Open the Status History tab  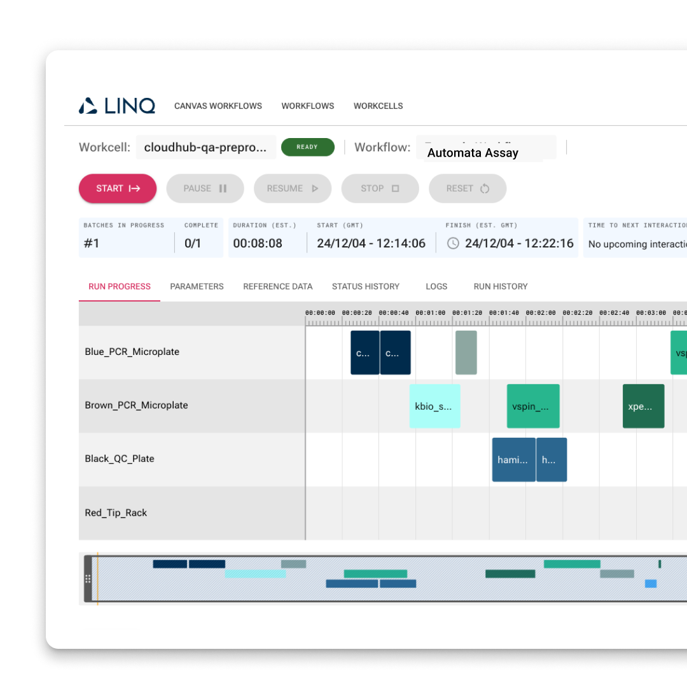365,286
